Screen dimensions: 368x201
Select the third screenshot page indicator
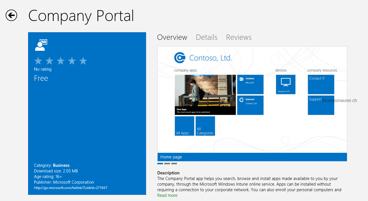tap(174, 163)
